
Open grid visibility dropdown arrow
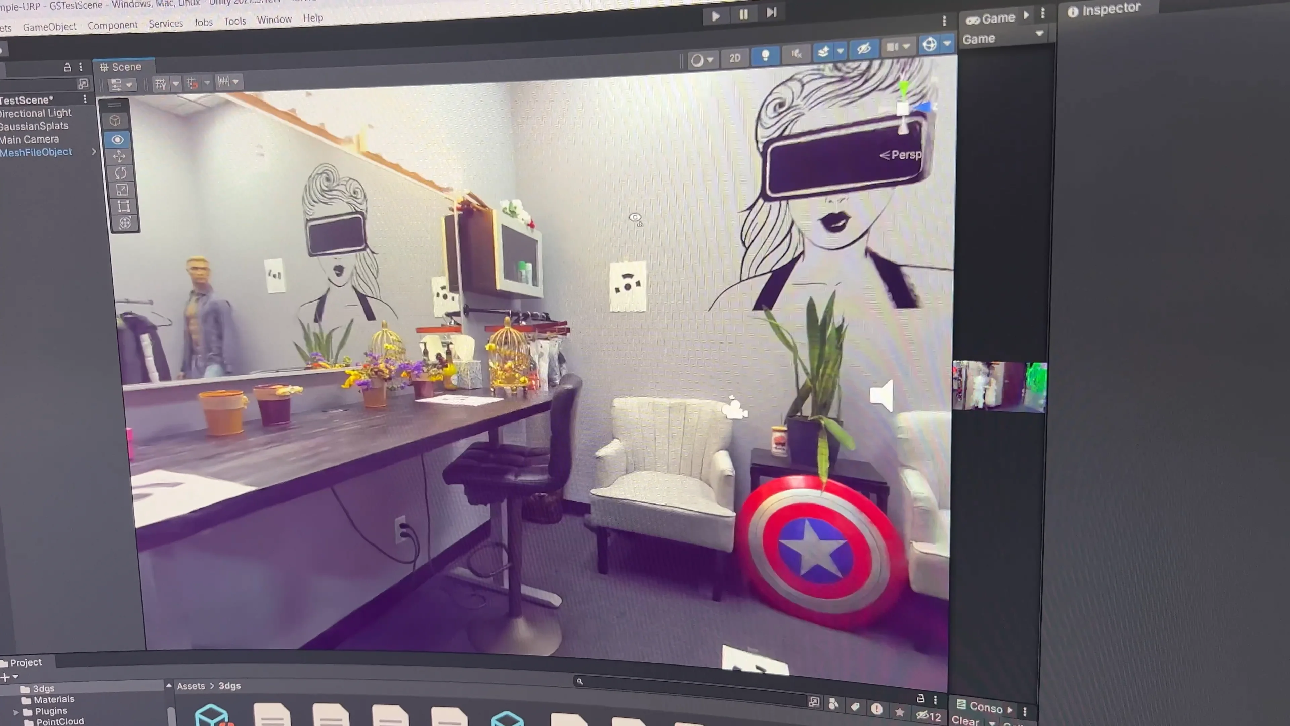pyautogui.click(x=175, y=83)
